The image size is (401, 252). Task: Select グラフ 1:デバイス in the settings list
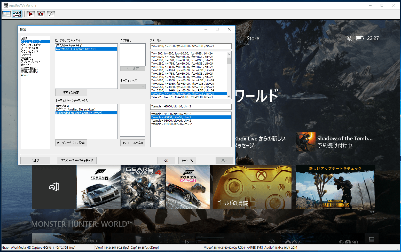pyautogui.click(x=35, y=41)
